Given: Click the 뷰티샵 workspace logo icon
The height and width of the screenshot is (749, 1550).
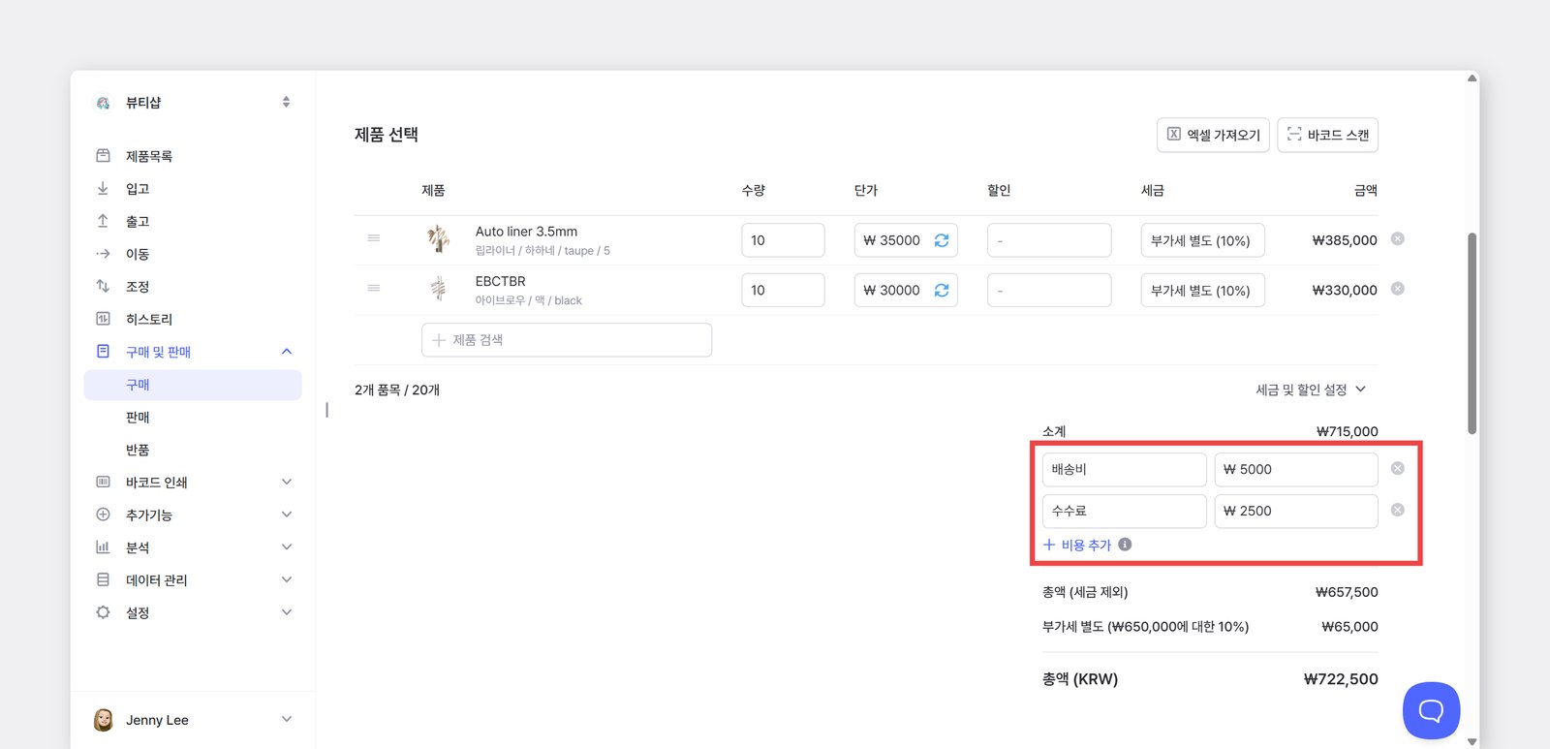Looking at the screenshot, I should pos(103,103).
